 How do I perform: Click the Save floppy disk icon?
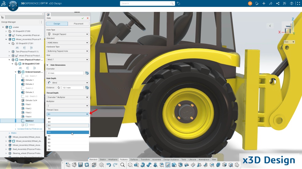click(81, 165)
